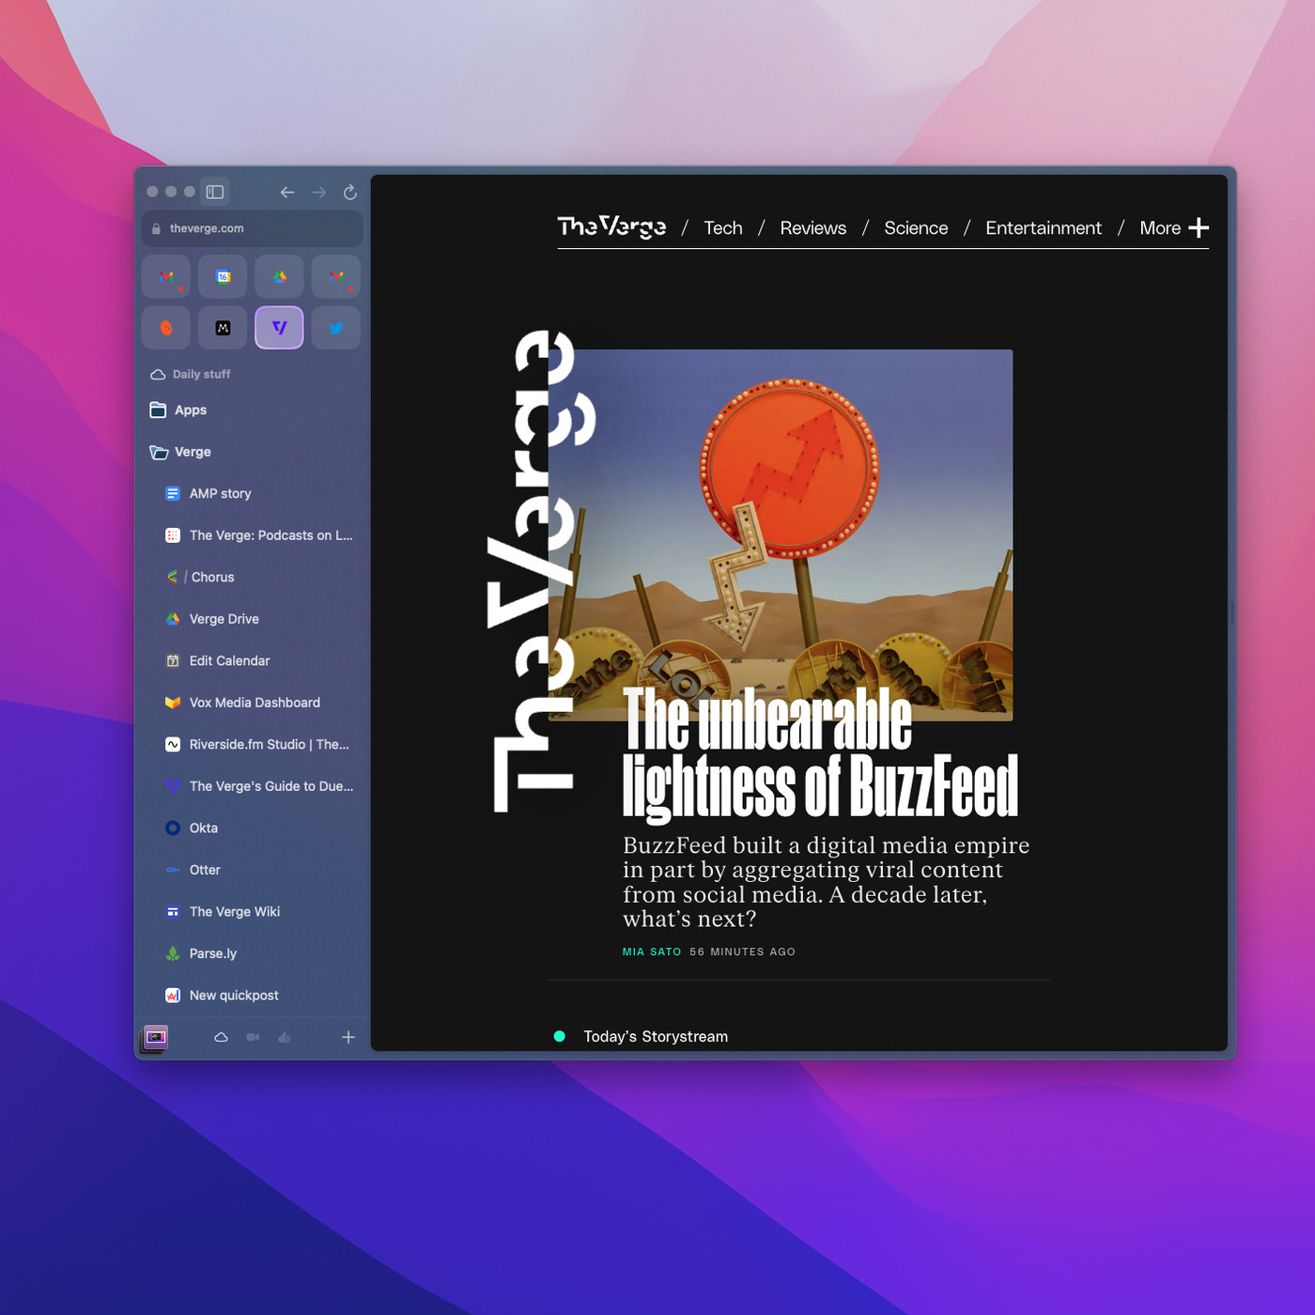The image size is (1315, 1315).
Task: Toggle the sidebar visibility button
Action: [215, 192]
